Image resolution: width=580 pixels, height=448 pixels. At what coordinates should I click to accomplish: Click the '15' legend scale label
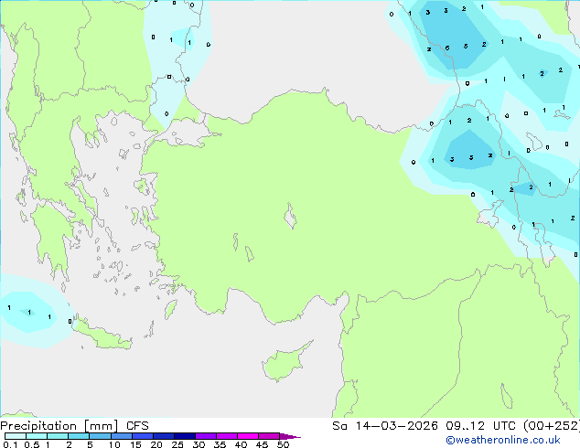(135, 444)
